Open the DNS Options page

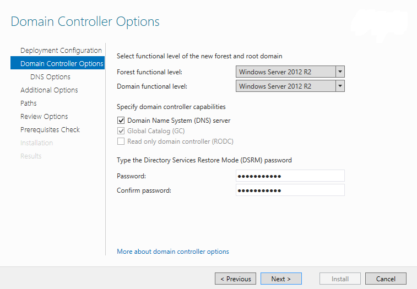pyautogui.click(x=50, y=77)
